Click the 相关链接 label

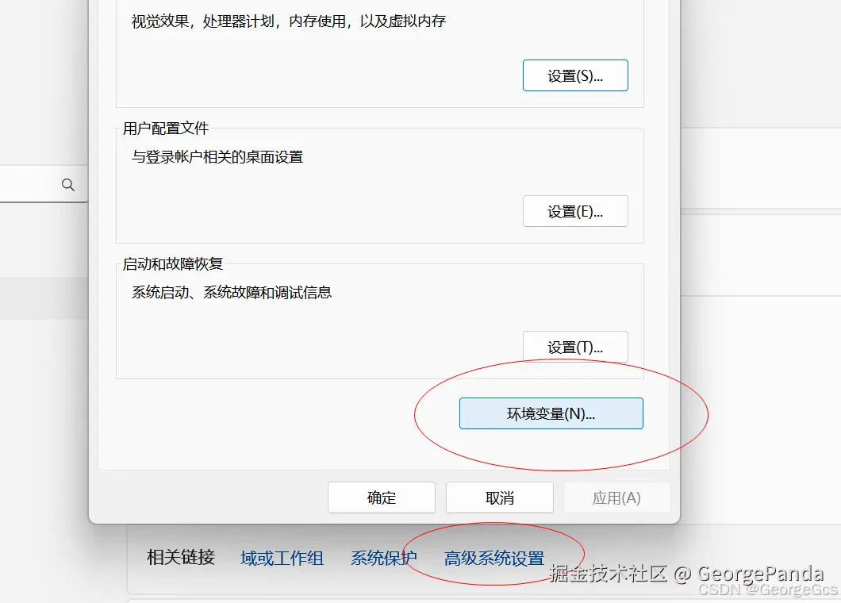pyautogui.click(x=180, y=558)
